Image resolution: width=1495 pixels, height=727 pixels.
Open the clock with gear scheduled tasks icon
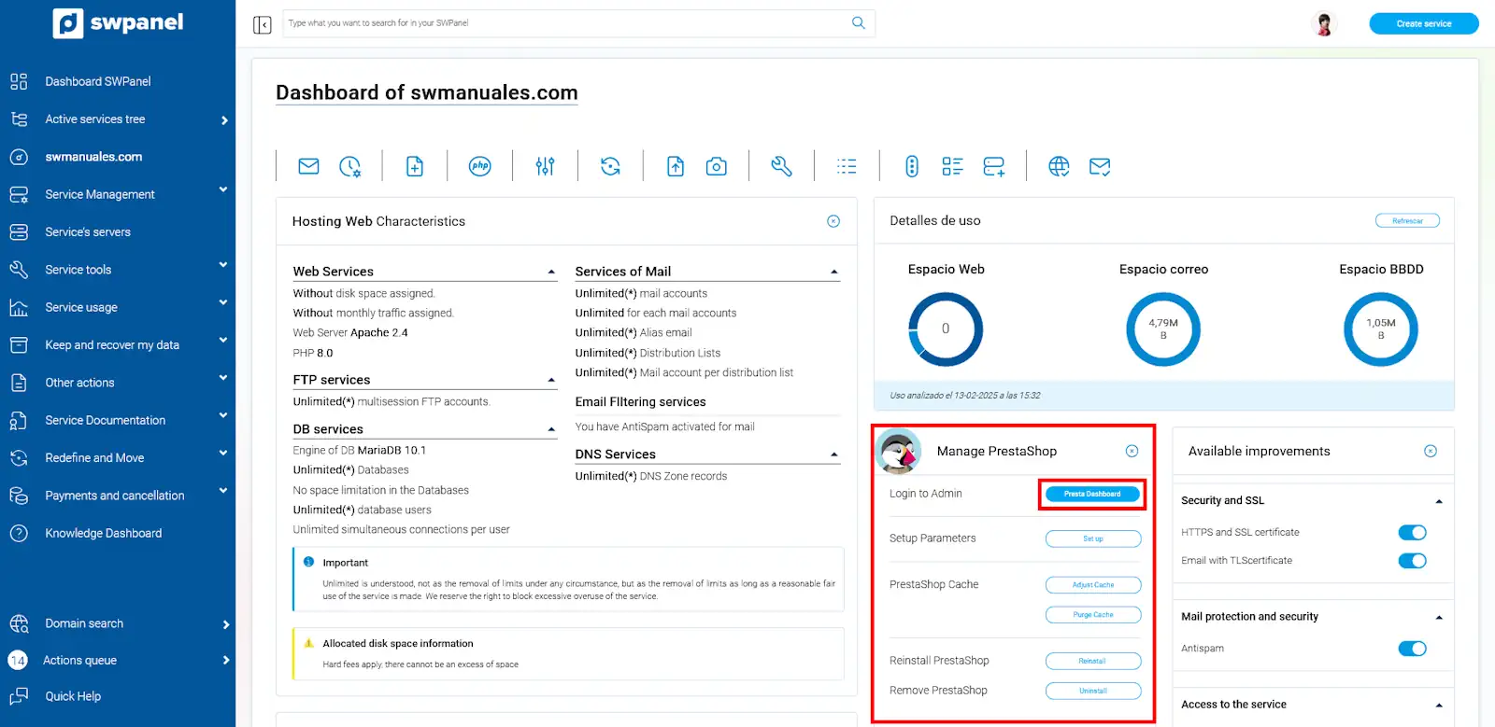click(349, 166)
